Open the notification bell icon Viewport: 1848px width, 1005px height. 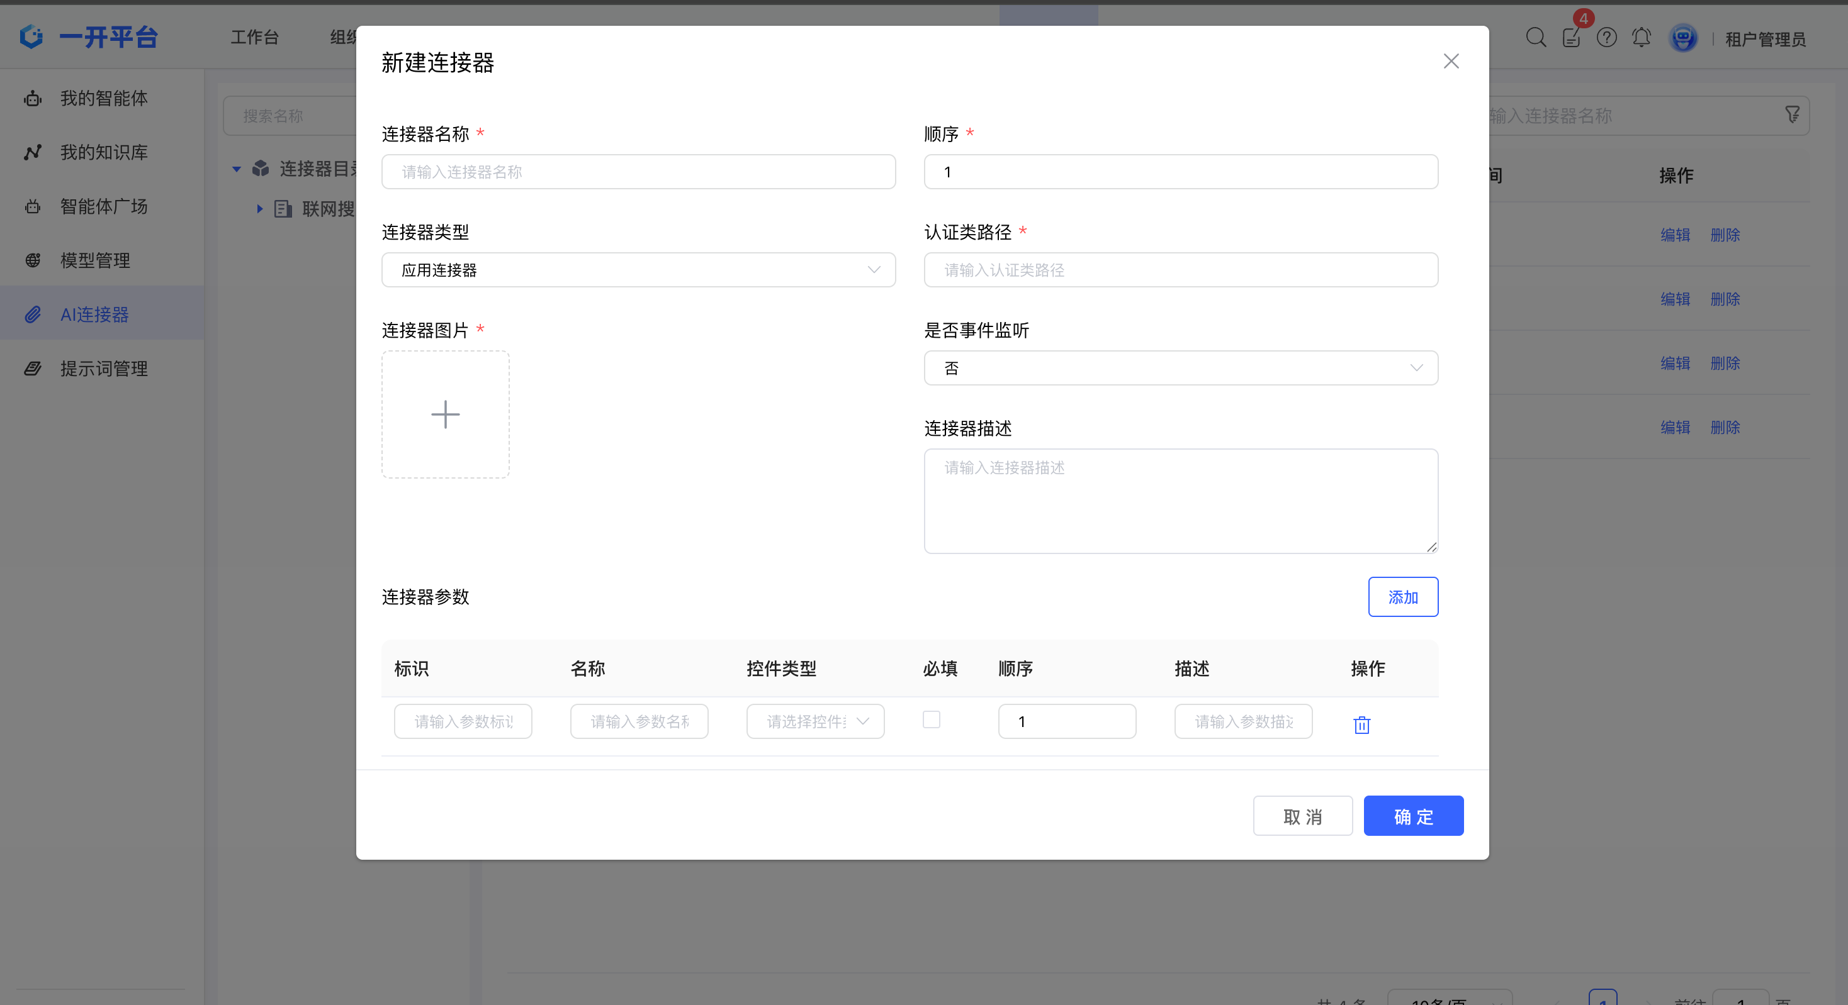tap(1641, 37)
